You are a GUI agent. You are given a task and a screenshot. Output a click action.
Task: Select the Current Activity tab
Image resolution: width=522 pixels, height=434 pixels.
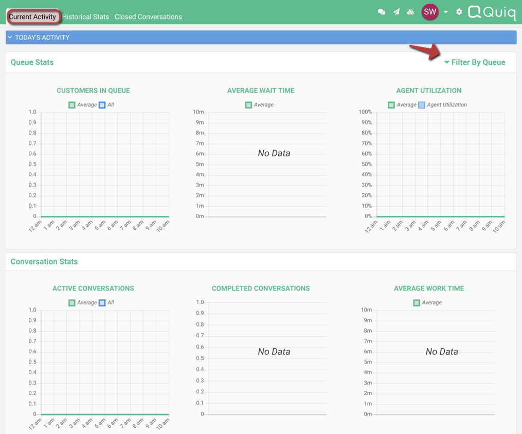tap(32, 16)
